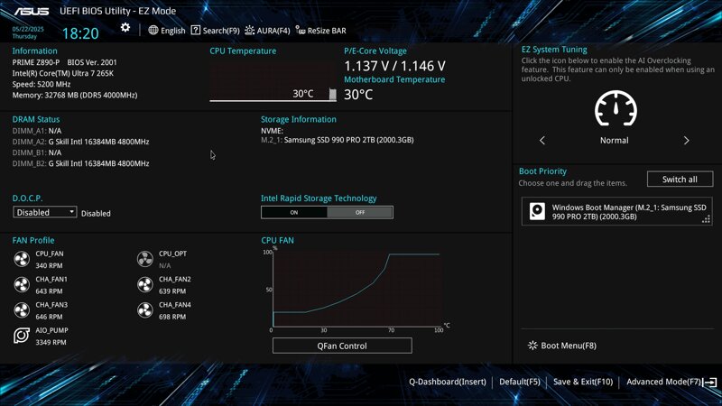Click the 698 RPM CHA_FAN4 reading
722x406 pixels.
[172, 317]
